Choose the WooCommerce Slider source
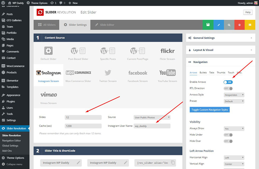Viewport: 259px width, 169px height. click(x=78, y=75)
